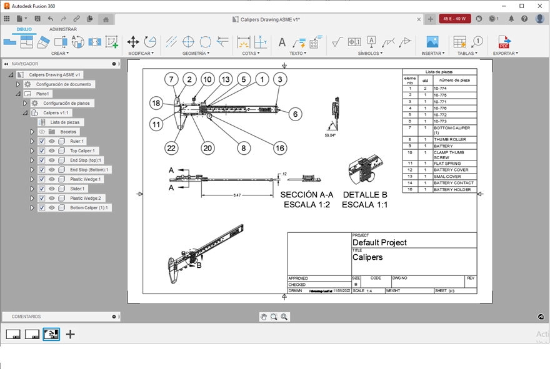The width and height of the screenshot is (550, 369).
Task: Undo the last action
Action: coord(51,19)
